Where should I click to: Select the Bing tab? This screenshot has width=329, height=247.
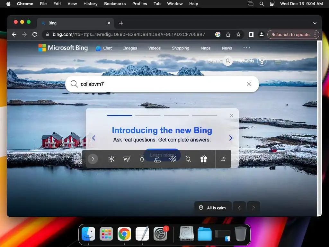tap(76, 23)
